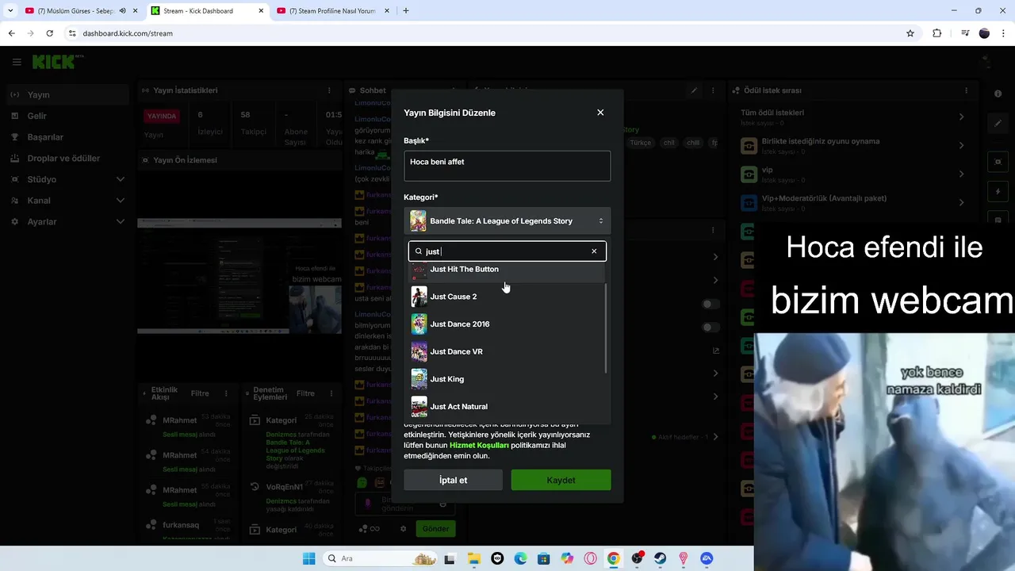This screenshot has height=571, width=1015.
Task: Close the Yayın Bilgisini Düzenle dialog
Action: click(600, 113)
